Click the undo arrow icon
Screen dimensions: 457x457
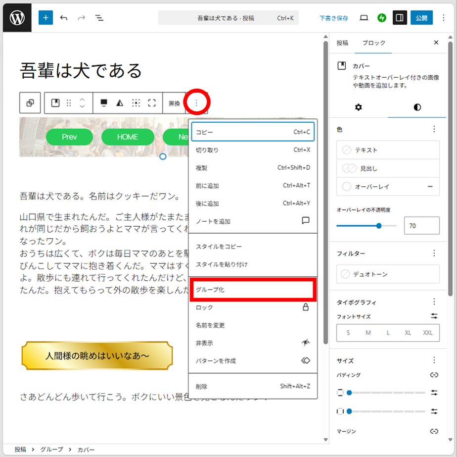tap(64, 18)
